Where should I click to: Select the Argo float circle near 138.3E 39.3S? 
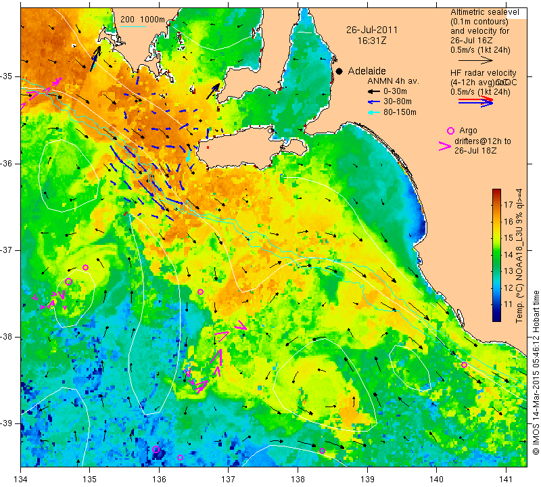[x=322, y=450]
